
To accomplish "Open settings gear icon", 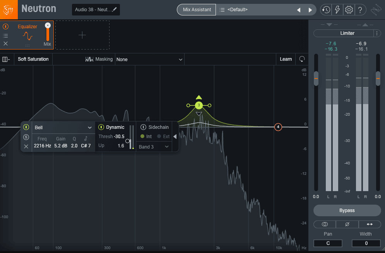I will click(x=349, y=10).
